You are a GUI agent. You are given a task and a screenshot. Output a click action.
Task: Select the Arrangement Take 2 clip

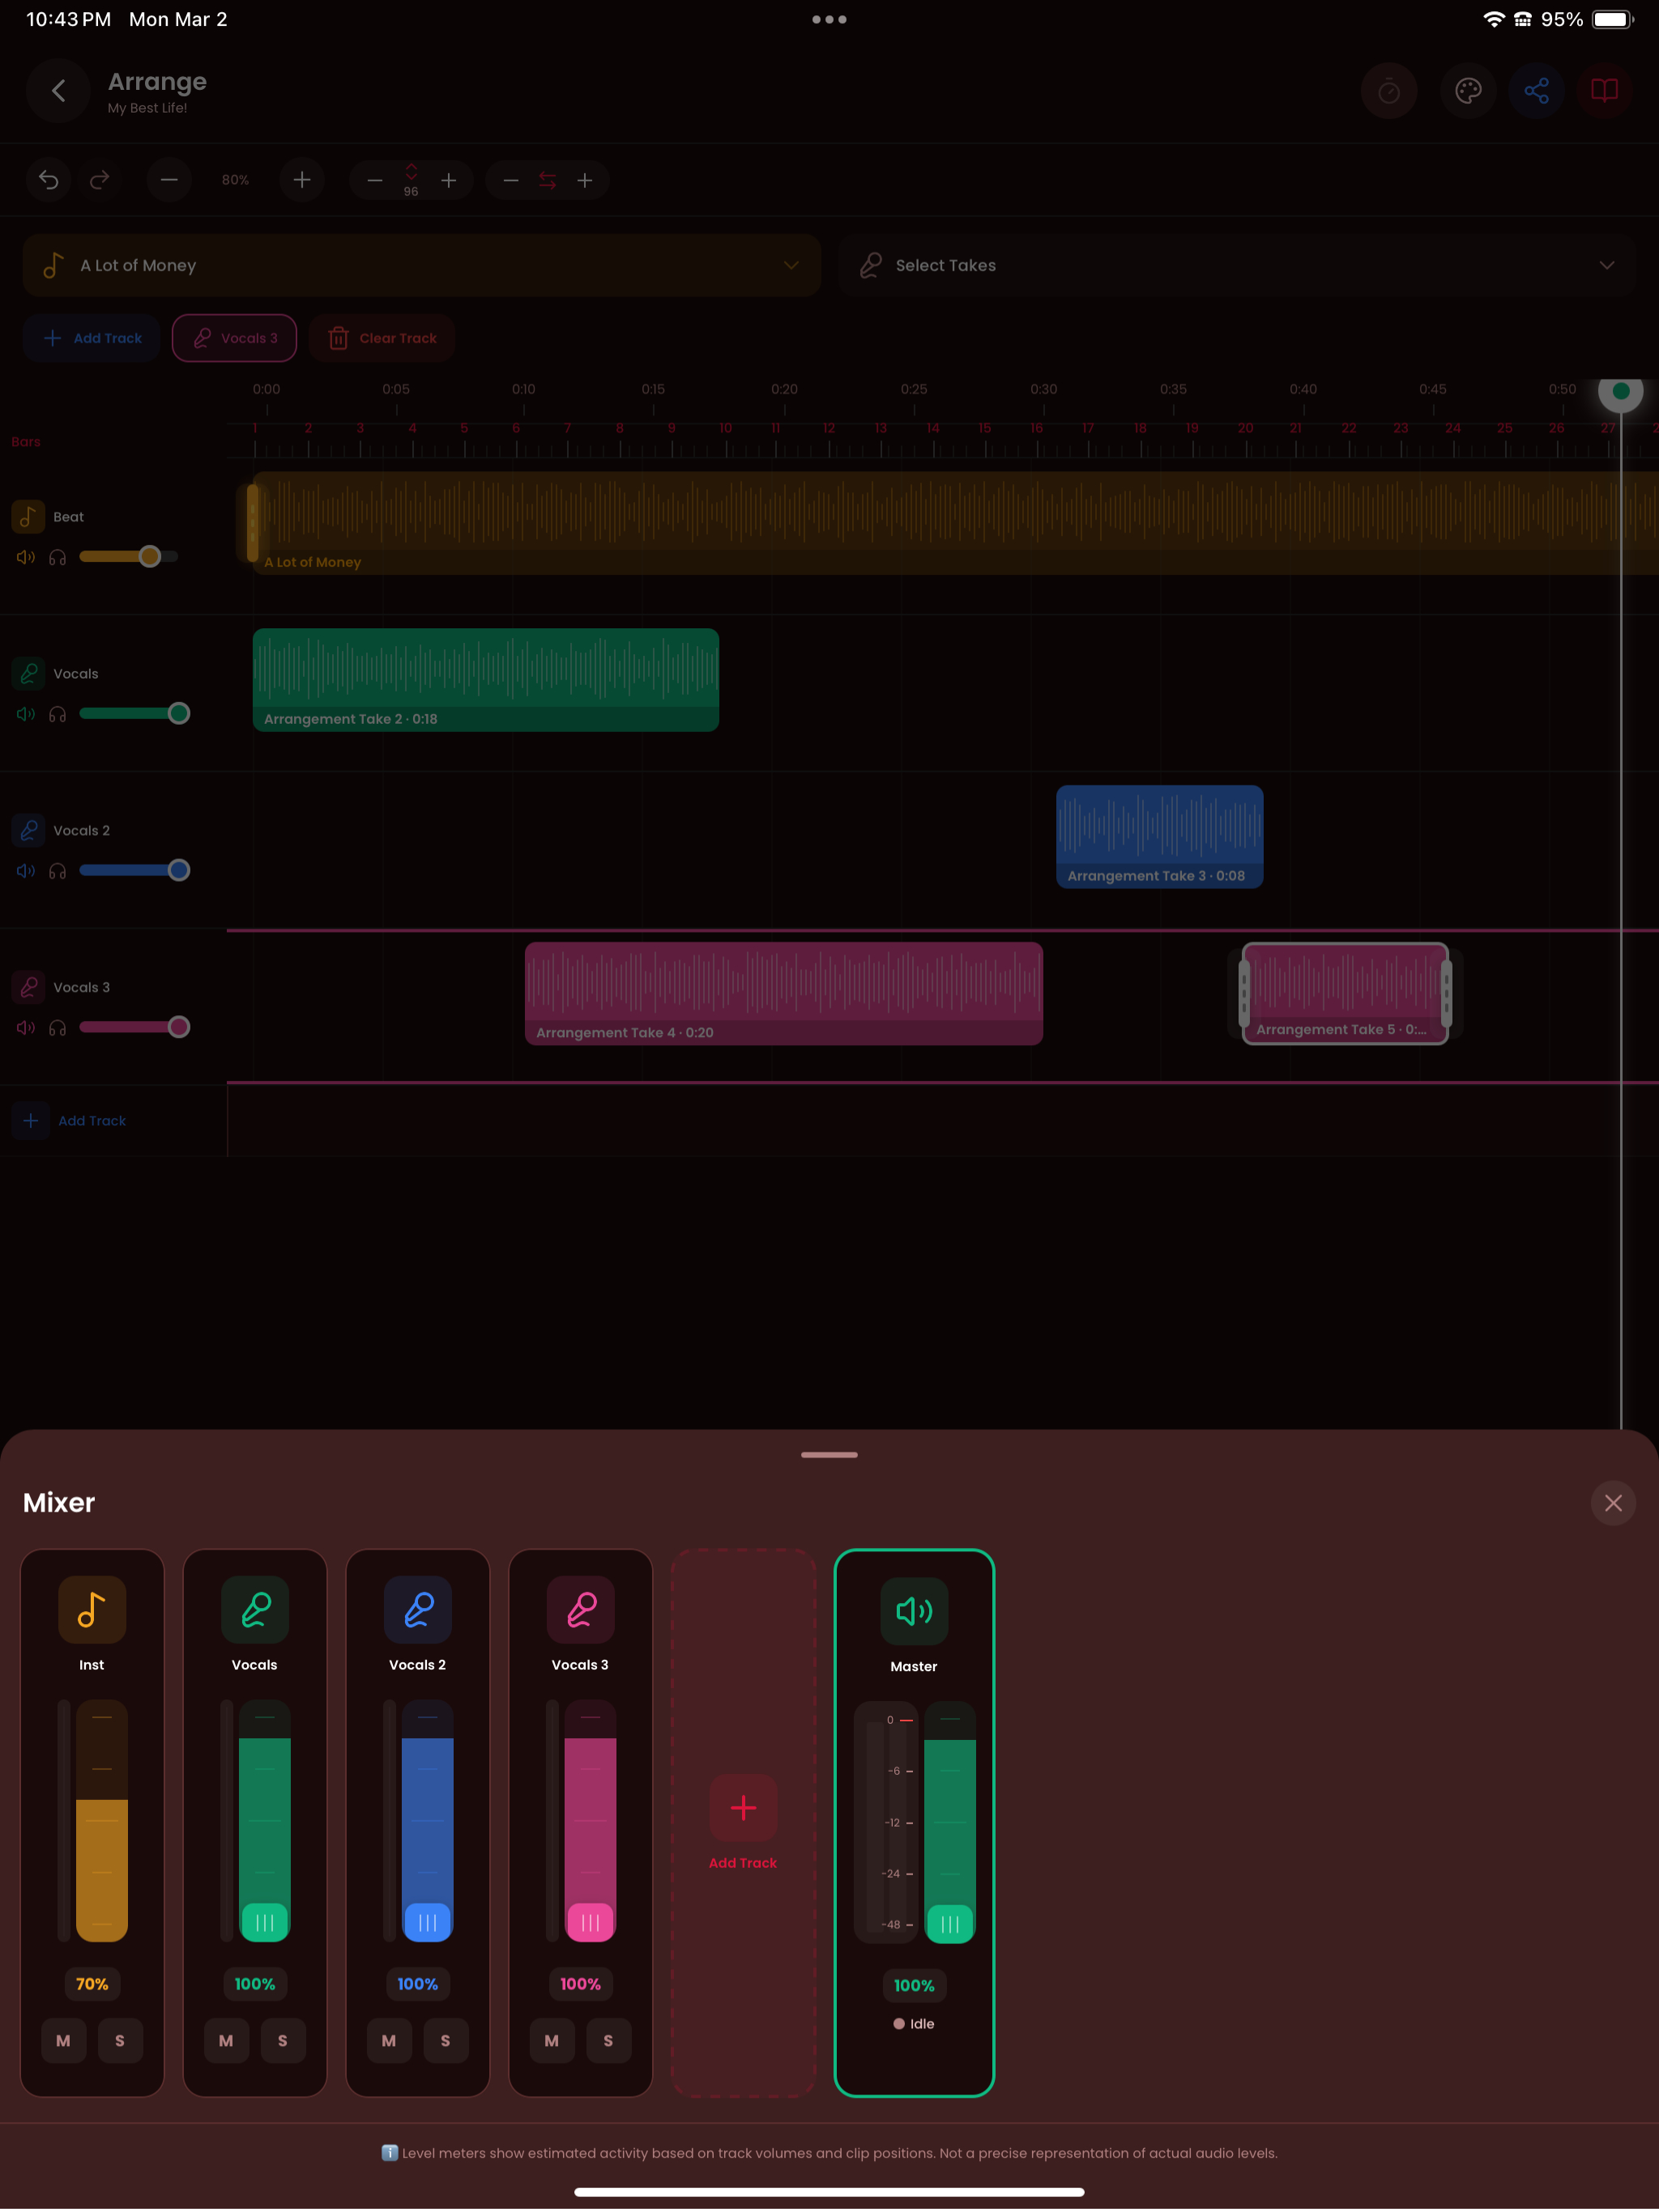(x=485, y=680)
